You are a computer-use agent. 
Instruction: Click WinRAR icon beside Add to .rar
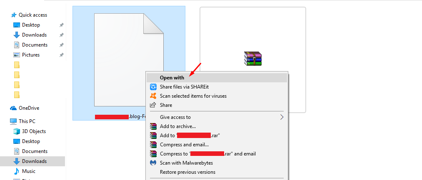coord(153,136)
